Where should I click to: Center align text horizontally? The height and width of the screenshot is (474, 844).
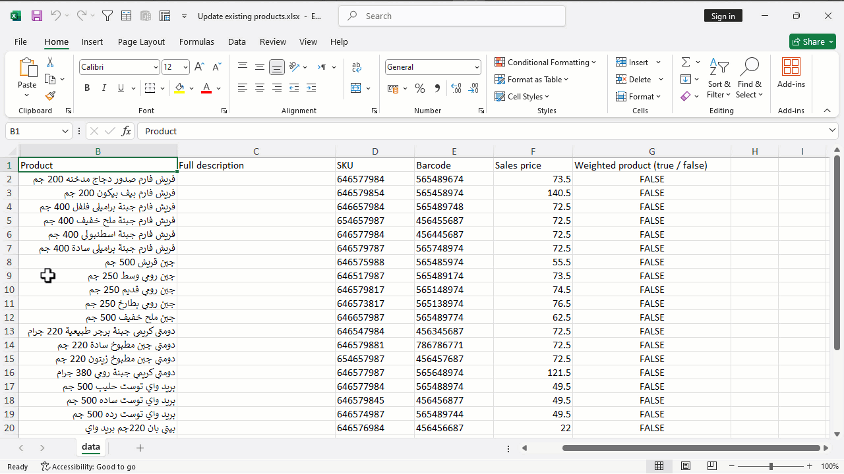(260, 88)
